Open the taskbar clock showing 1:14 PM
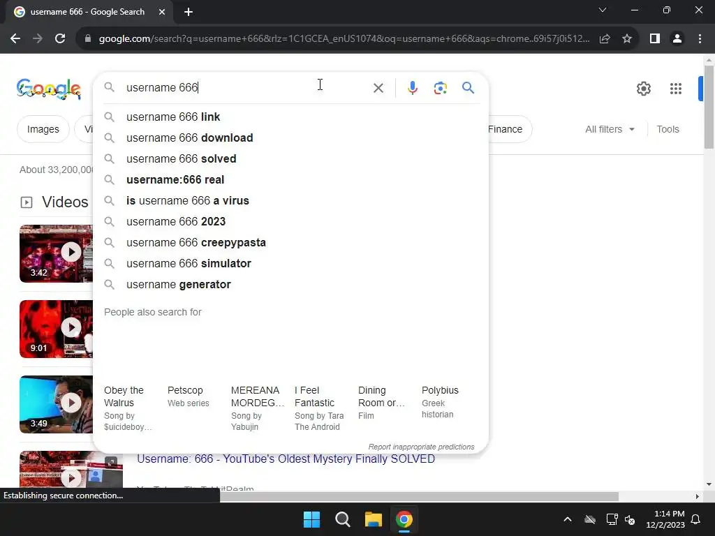715x536 pixels. coord(665,519)
